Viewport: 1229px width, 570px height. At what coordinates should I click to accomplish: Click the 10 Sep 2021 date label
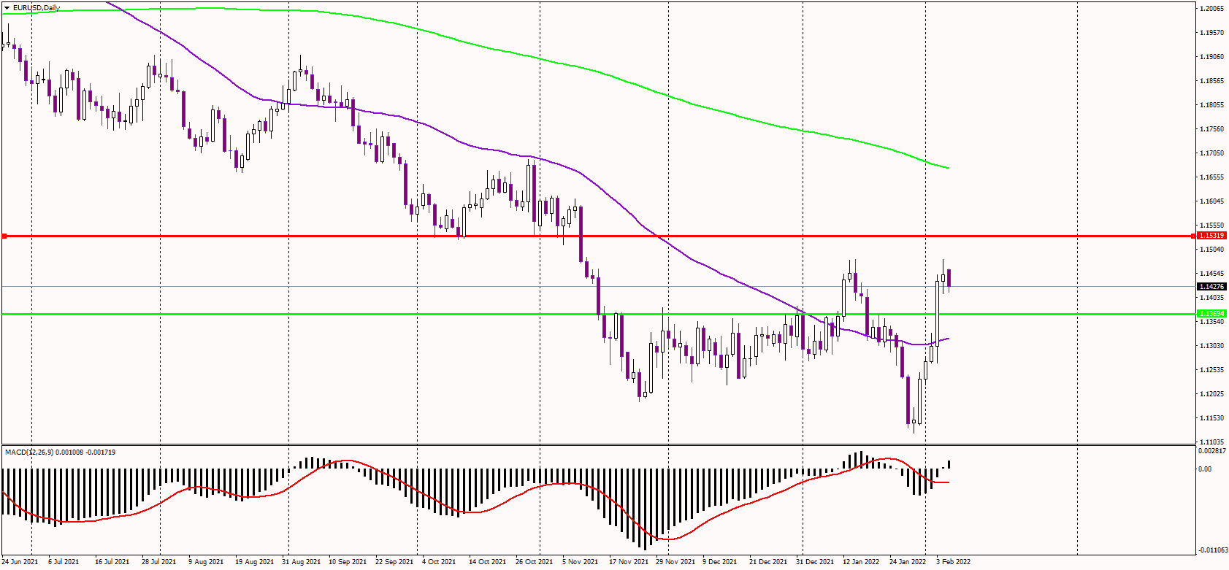pos(348,562)
